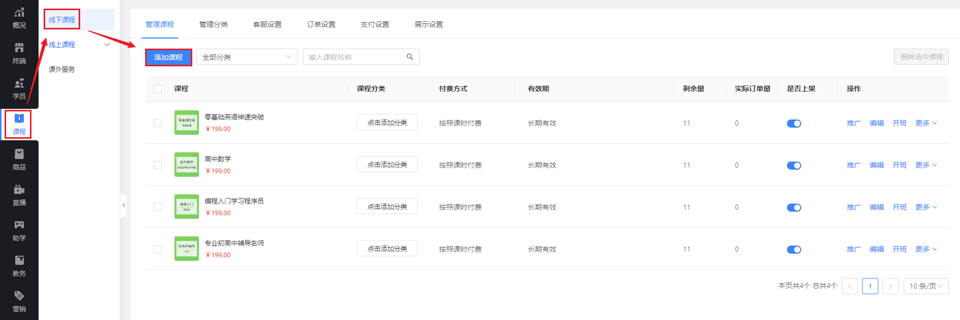Click 推广 link for 零基础英语神速突破
The width and height of the screenshot is (960, 320).
[x=854, y=123]
